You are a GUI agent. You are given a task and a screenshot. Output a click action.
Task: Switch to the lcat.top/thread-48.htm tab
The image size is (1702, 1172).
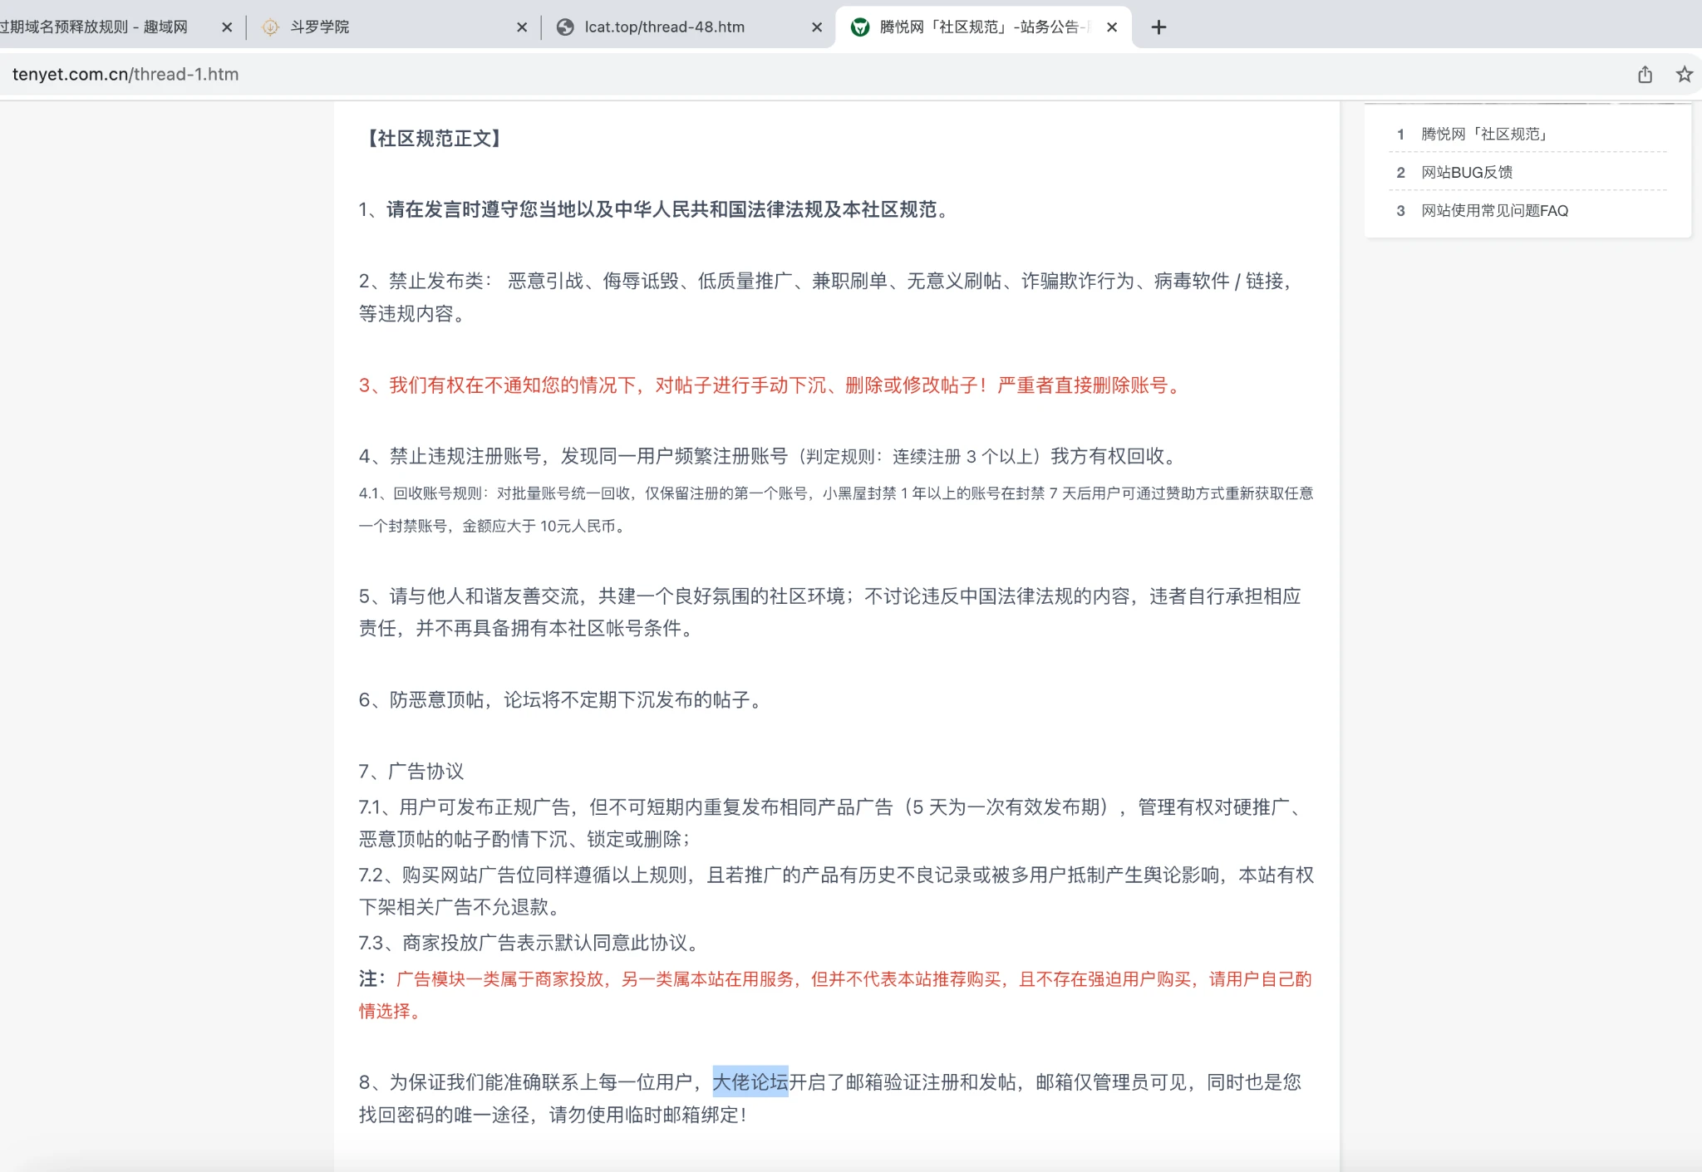[665, 27]
